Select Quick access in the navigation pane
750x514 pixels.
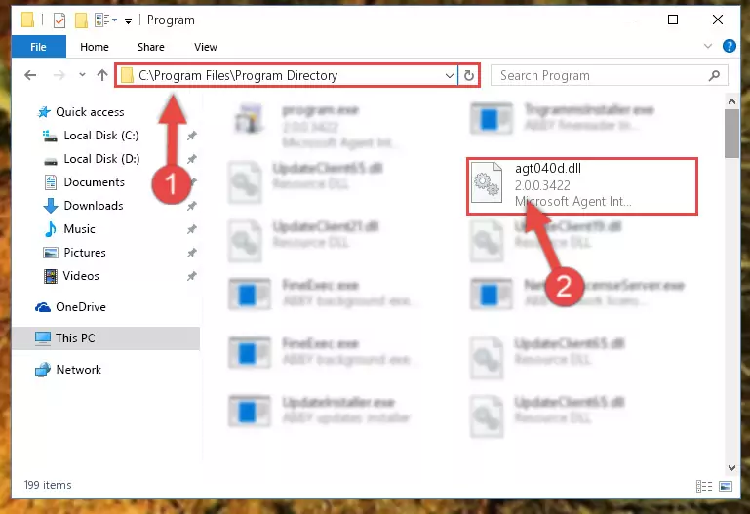tap(90, 112)
